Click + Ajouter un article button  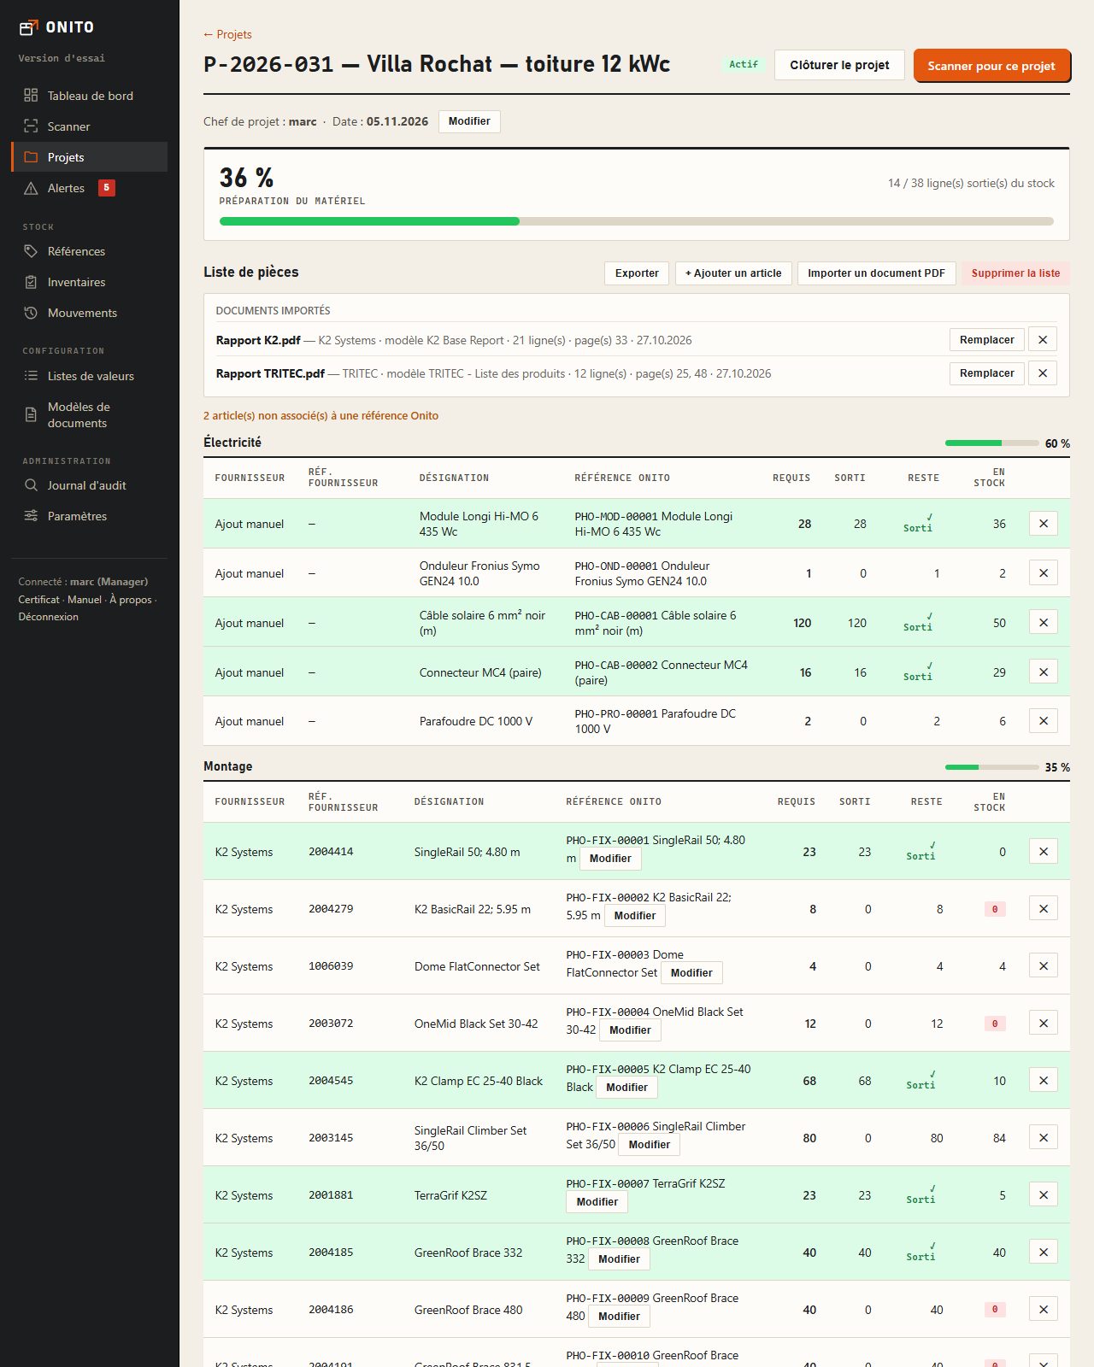(x=733, y=273)
